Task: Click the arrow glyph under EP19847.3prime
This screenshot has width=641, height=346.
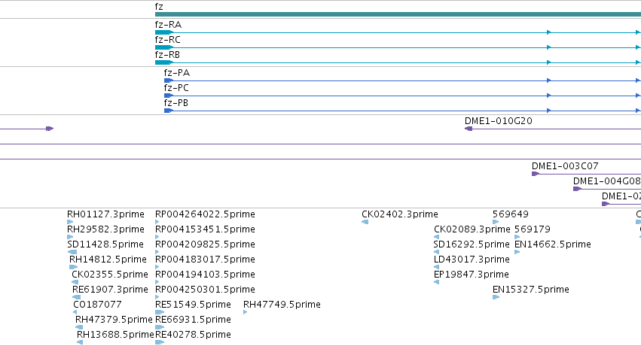Action: coord(436,282)
